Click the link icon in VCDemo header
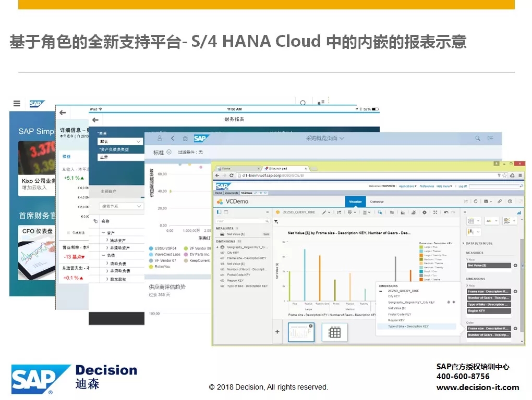 click(500, 201)
